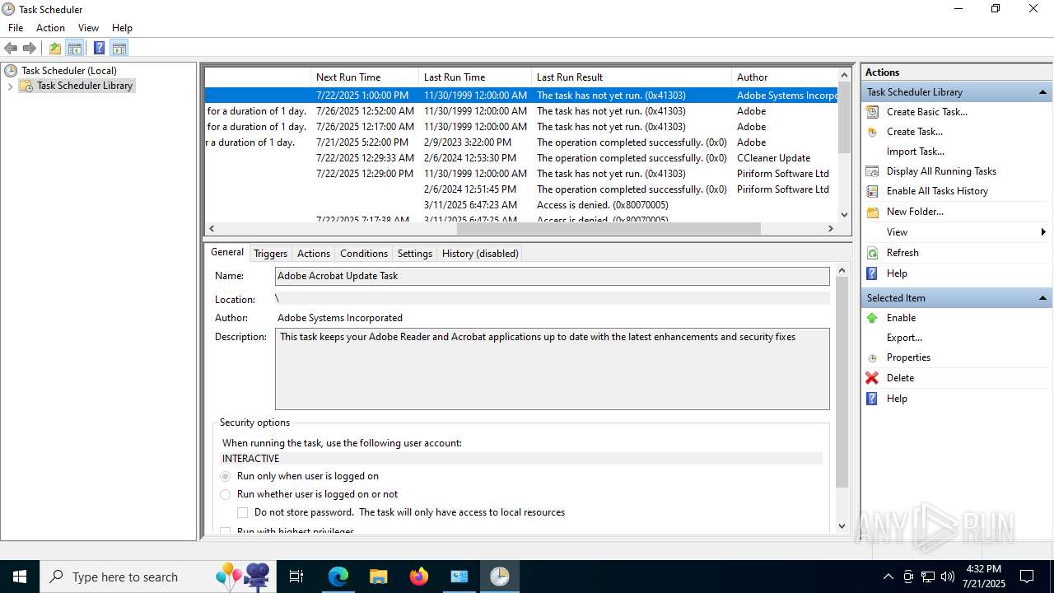
Task: Click the Task Scheduler Library folder icon
Action: point(26,86)
